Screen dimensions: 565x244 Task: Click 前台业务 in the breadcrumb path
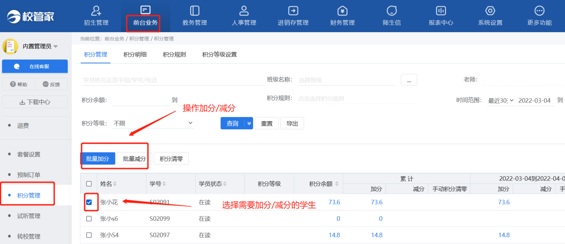pos(114,39)
